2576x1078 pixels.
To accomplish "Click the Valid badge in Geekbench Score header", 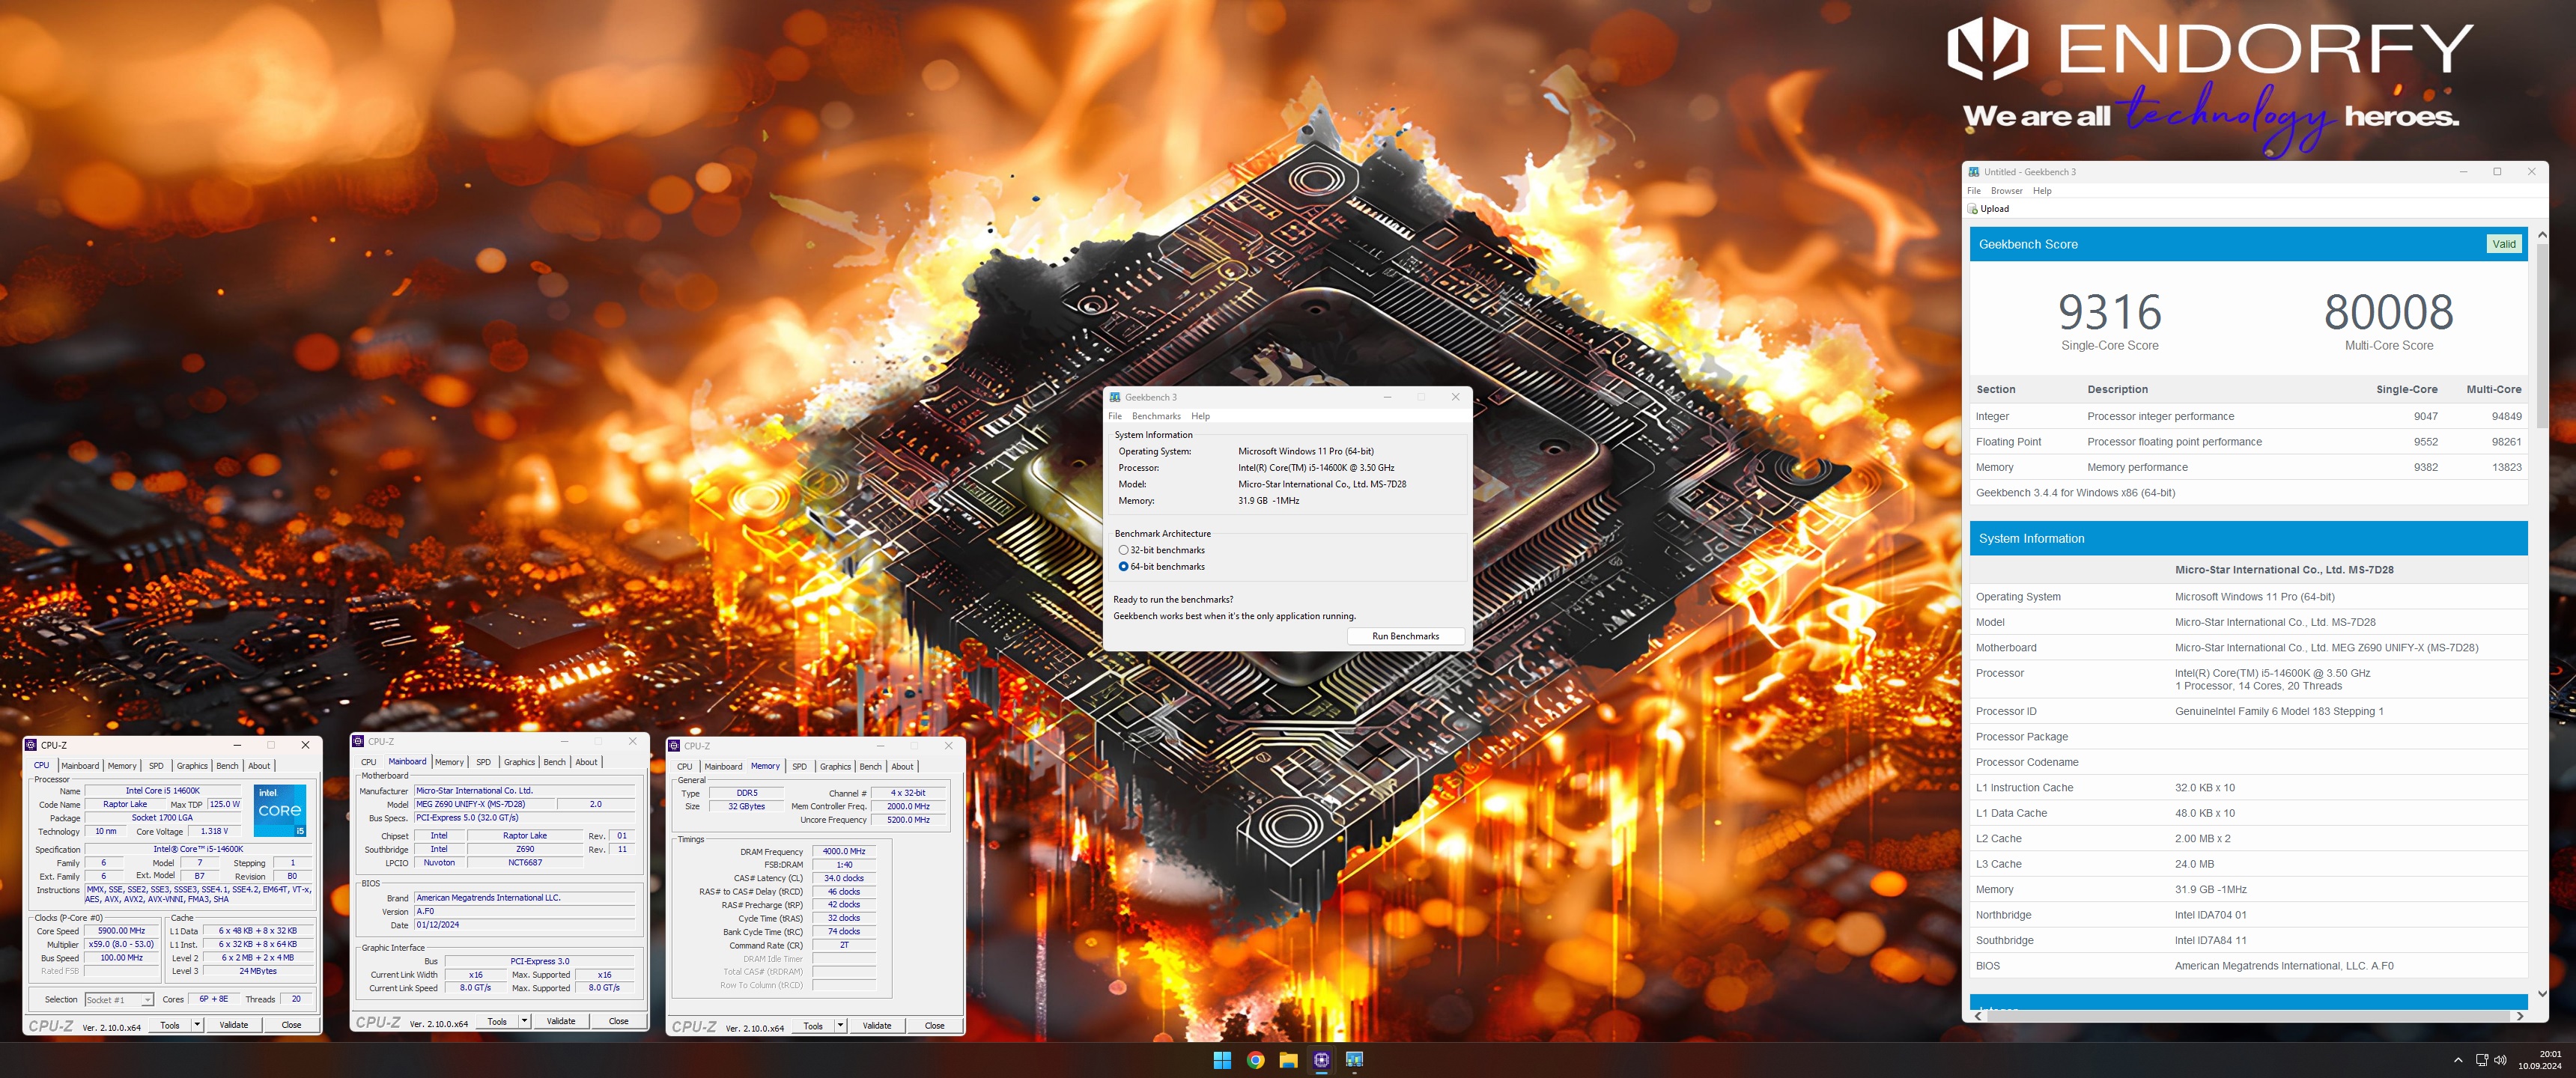I will point(2504,244).
